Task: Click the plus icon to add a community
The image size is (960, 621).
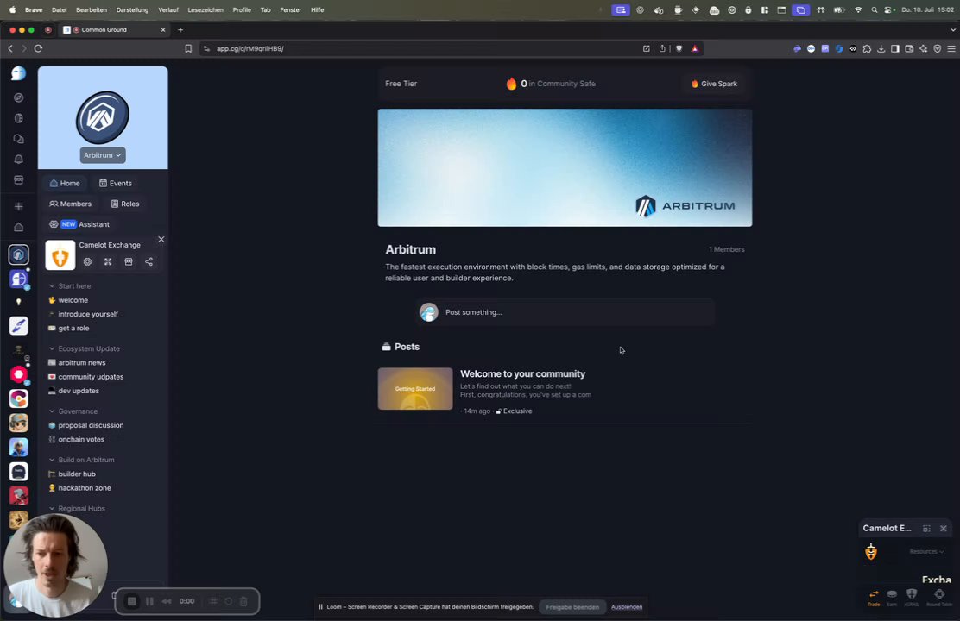Action: point(18,206)
